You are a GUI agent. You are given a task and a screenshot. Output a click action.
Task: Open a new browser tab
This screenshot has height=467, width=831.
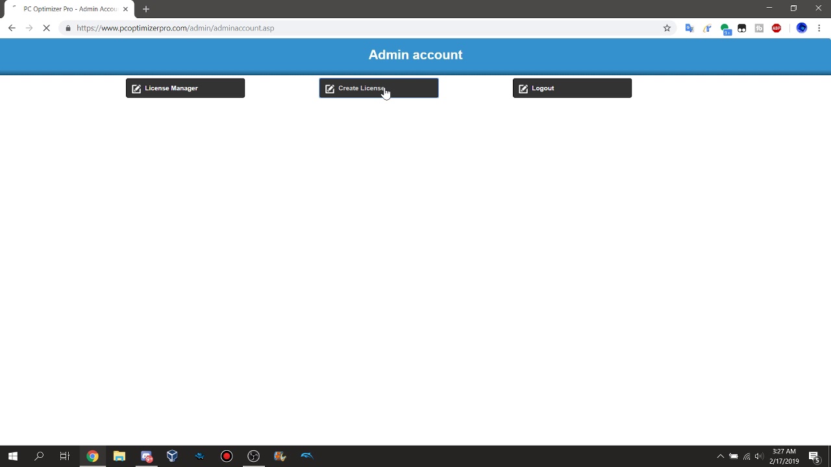(146, 9)
